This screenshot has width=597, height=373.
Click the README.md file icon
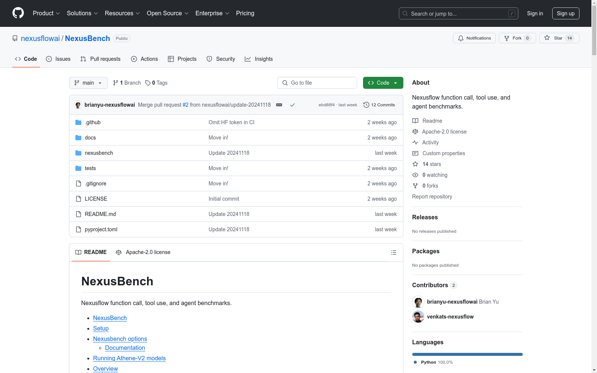(78, 214)
